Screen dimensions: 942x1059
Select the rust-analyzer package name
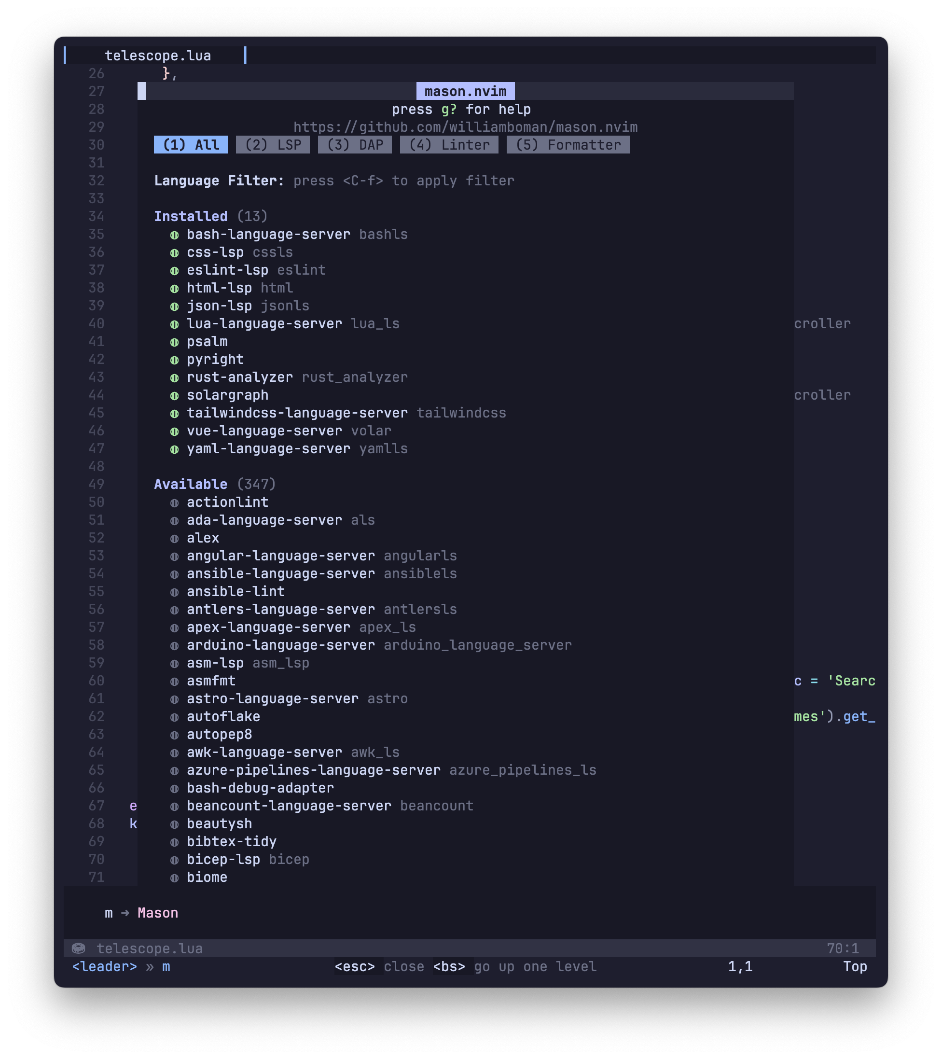coord(240,376)
